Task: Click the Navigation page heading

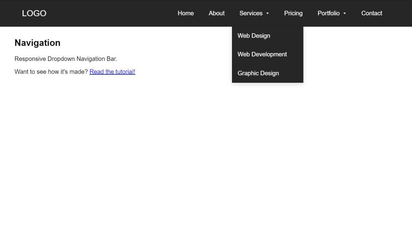Action: tap(37, 43)
